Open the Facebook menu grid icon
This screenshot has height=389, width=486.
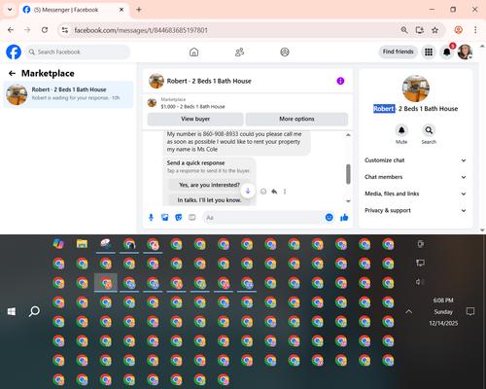point(429,52)
